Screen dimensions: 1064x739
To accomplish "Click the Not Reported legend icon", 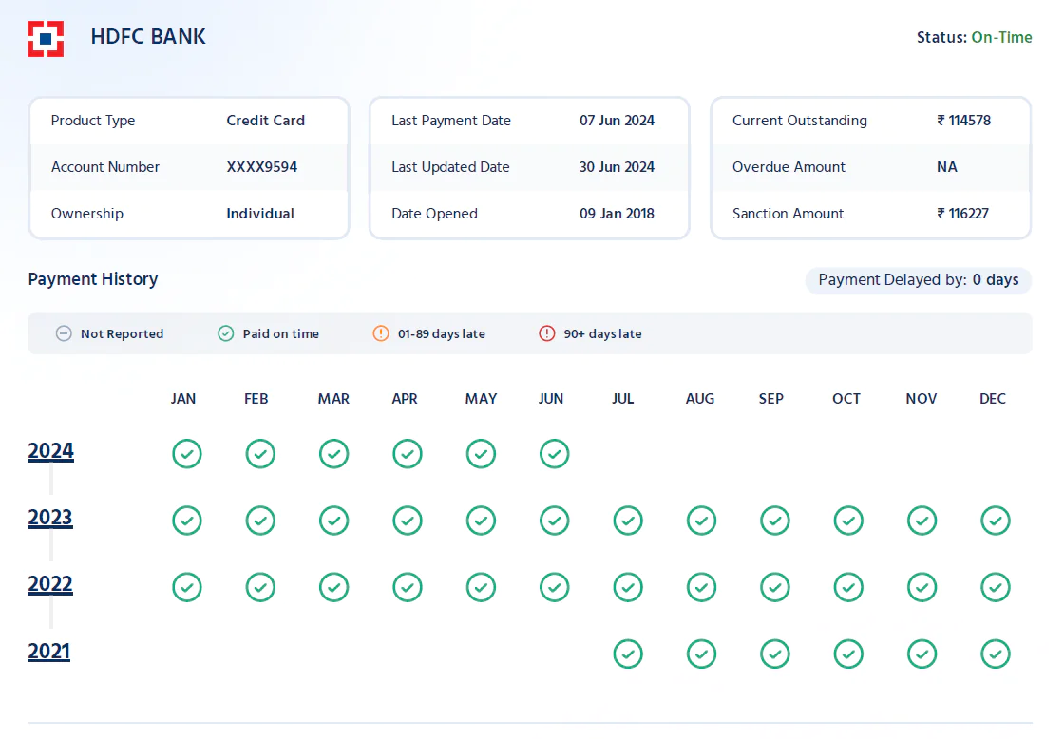I will point(64,333).
